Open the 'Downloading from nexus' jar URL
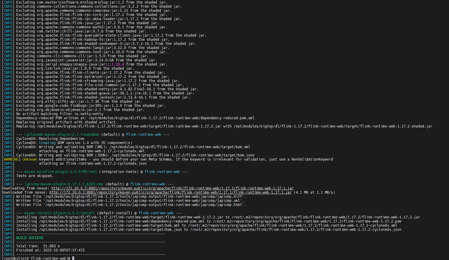Screen dimensions: 449x260 click(172, 188)
